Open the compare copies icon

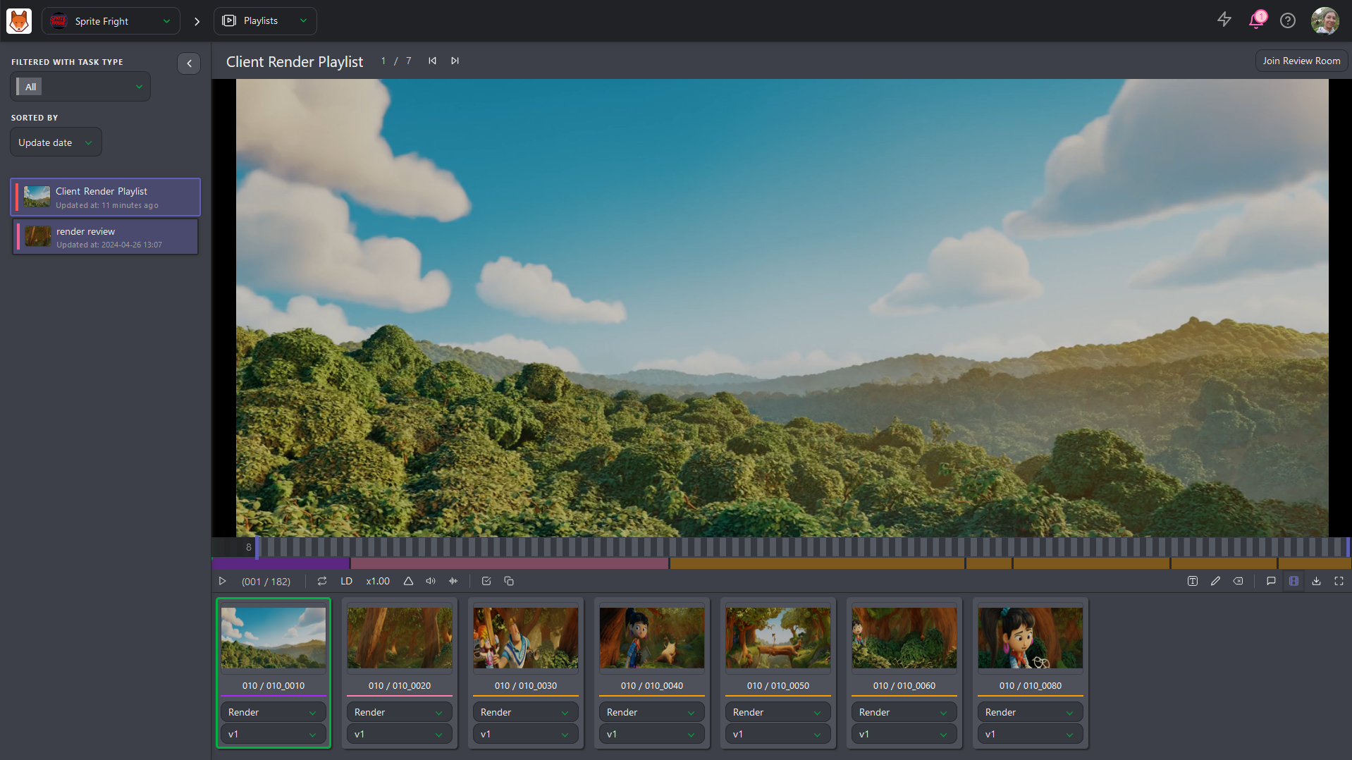[509, 581]
